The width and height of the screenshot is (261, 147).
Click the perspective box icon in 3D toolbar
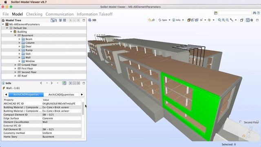pos(241,20)
